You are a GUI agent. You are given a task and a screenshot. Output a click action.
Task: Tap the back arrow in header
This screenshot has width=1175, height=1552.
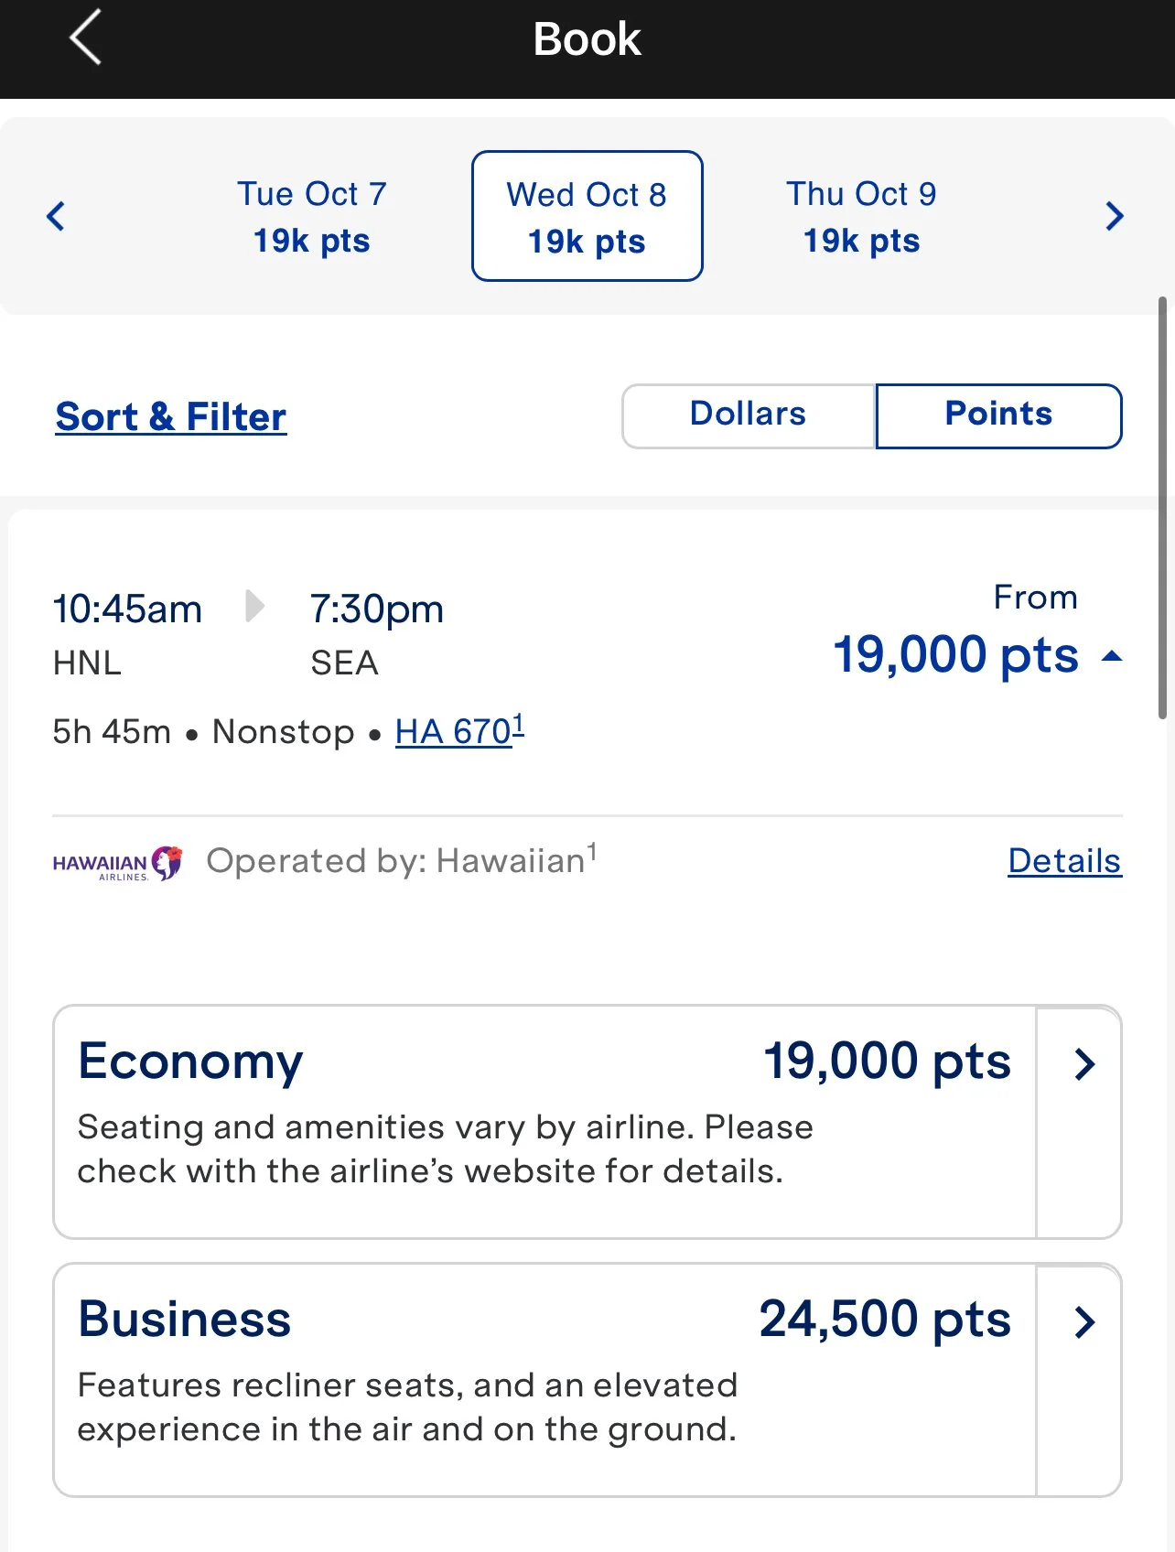(x=85, y=38)
